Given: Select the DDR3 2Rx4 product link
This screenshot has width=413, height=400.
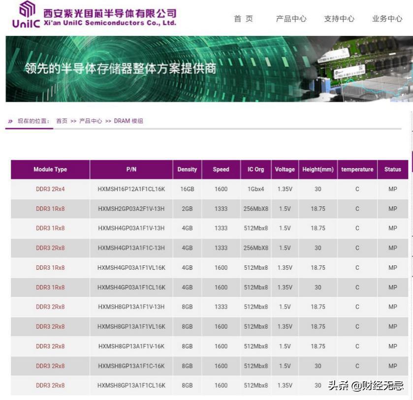Looking at the screenshot, I should pyautogui.click(x=50, y=189).
